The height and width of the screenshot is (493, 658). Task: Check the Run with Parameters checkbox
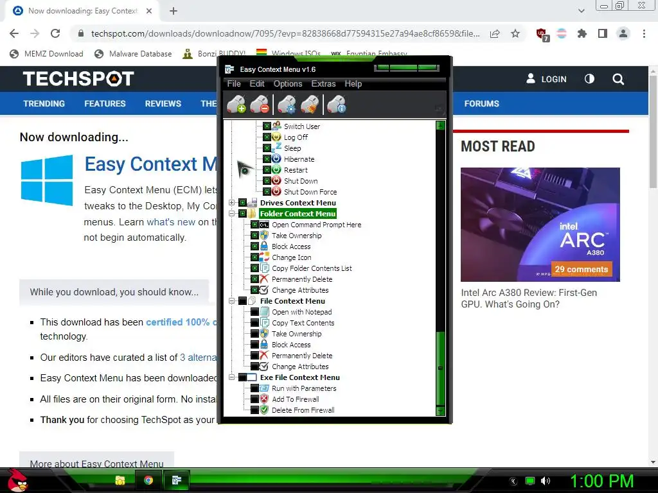tap(254, 388)
